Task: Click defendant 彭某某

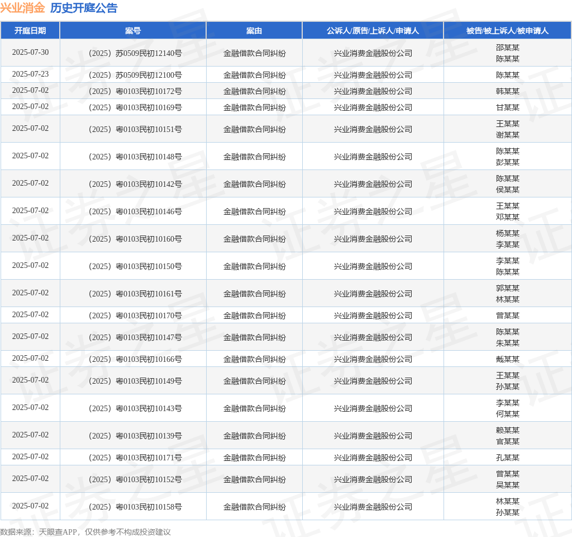Action: pos(507,163)
